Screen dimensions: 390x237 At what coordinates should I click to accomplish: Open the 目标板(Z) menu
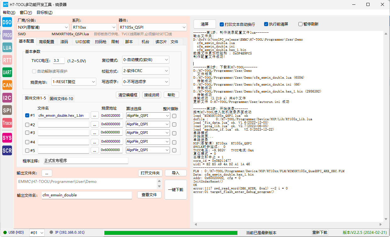point(44,13)
